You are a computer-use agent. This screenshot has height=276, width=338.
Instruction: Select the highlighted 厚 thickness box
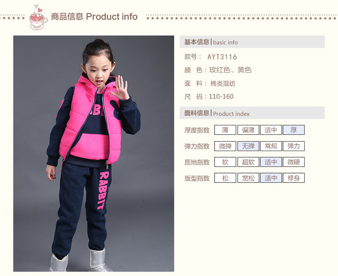[293, 130]
